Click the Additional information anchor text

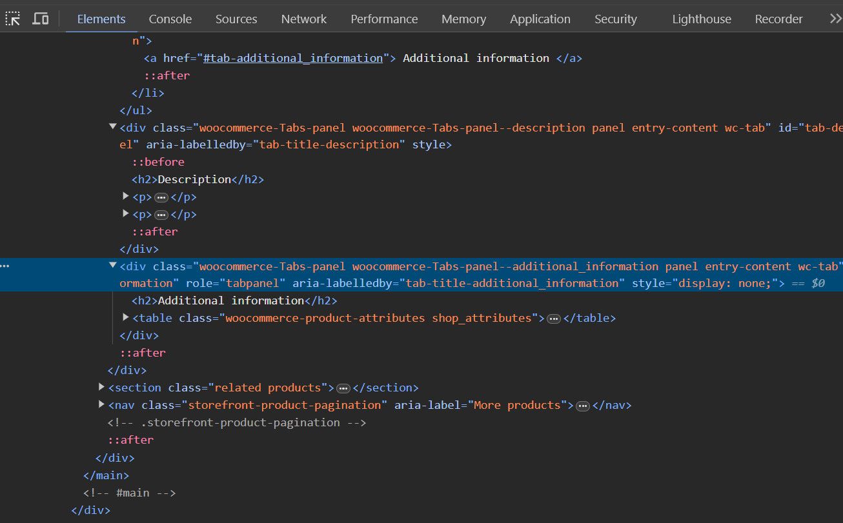point(476,58)
